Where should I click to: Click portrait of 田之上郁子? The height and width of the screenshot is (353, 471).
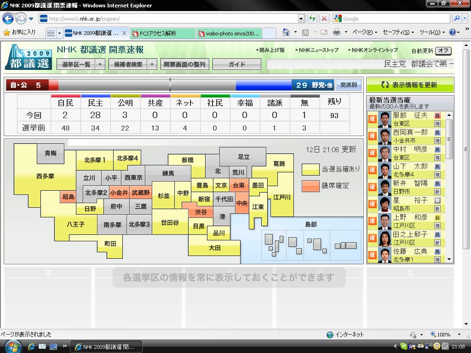[x=385, y=239]
